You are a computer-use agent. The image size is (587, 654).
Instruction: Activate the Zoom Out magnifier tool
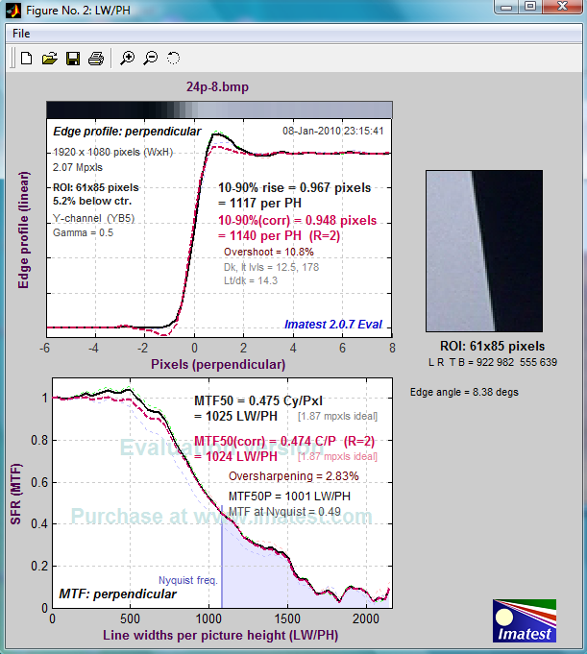pos(150,59)
